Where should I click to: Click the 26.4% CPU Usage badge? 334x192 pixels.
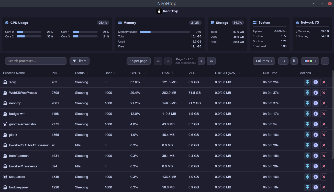point(103,23)
